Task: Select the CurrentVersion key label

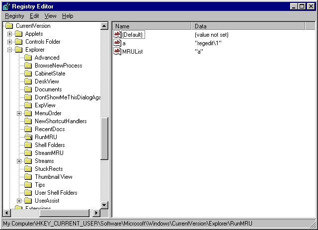Action: (33, 26)
